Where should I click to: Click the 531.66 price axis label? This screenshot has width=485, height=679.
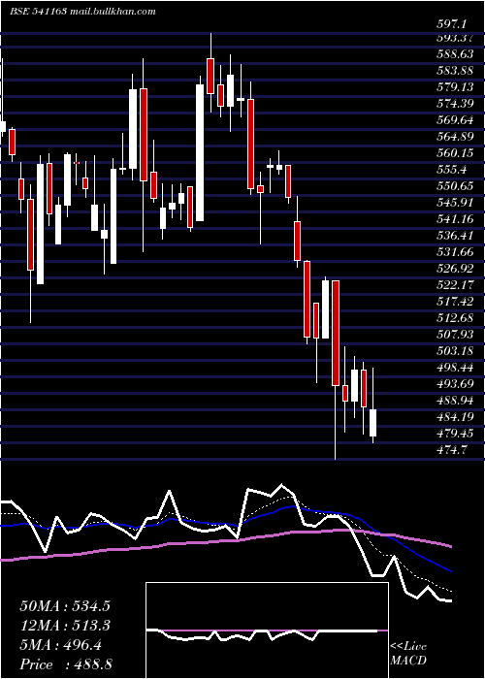(x=454, y=251)
